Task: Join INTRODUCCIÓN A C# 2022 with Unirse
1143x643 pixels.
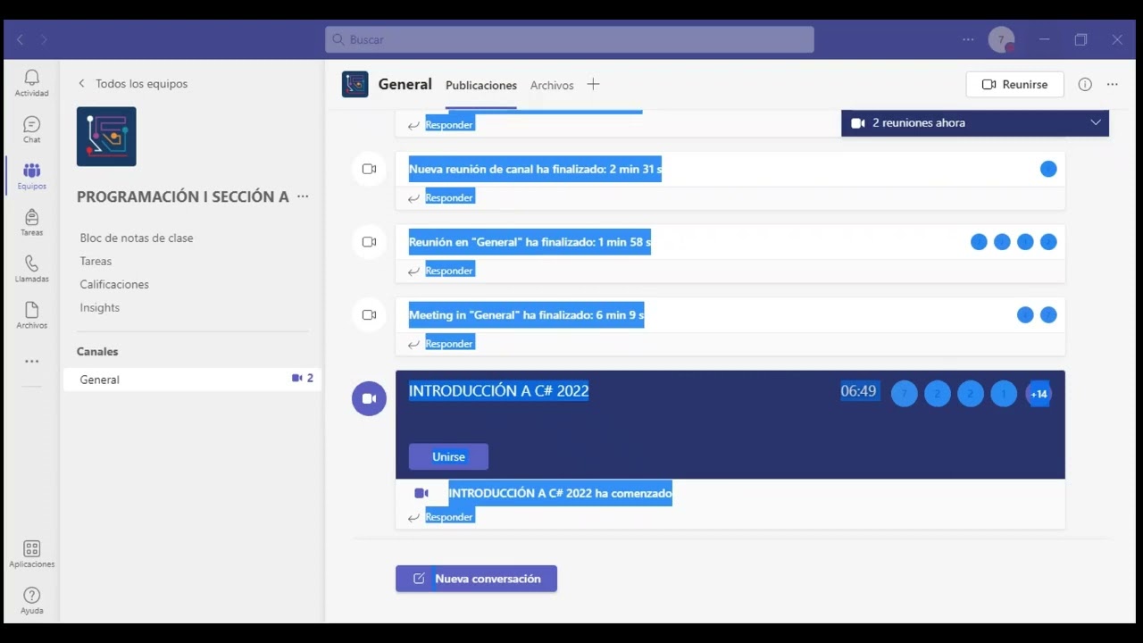Action: pyautogui.click(x=448, y=456)
